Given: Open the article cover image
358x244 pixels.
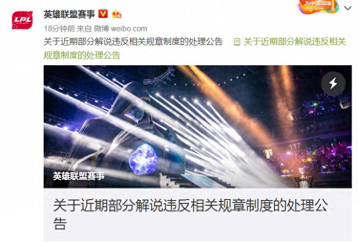Looking at the screenshot, I should click(198, 126).
